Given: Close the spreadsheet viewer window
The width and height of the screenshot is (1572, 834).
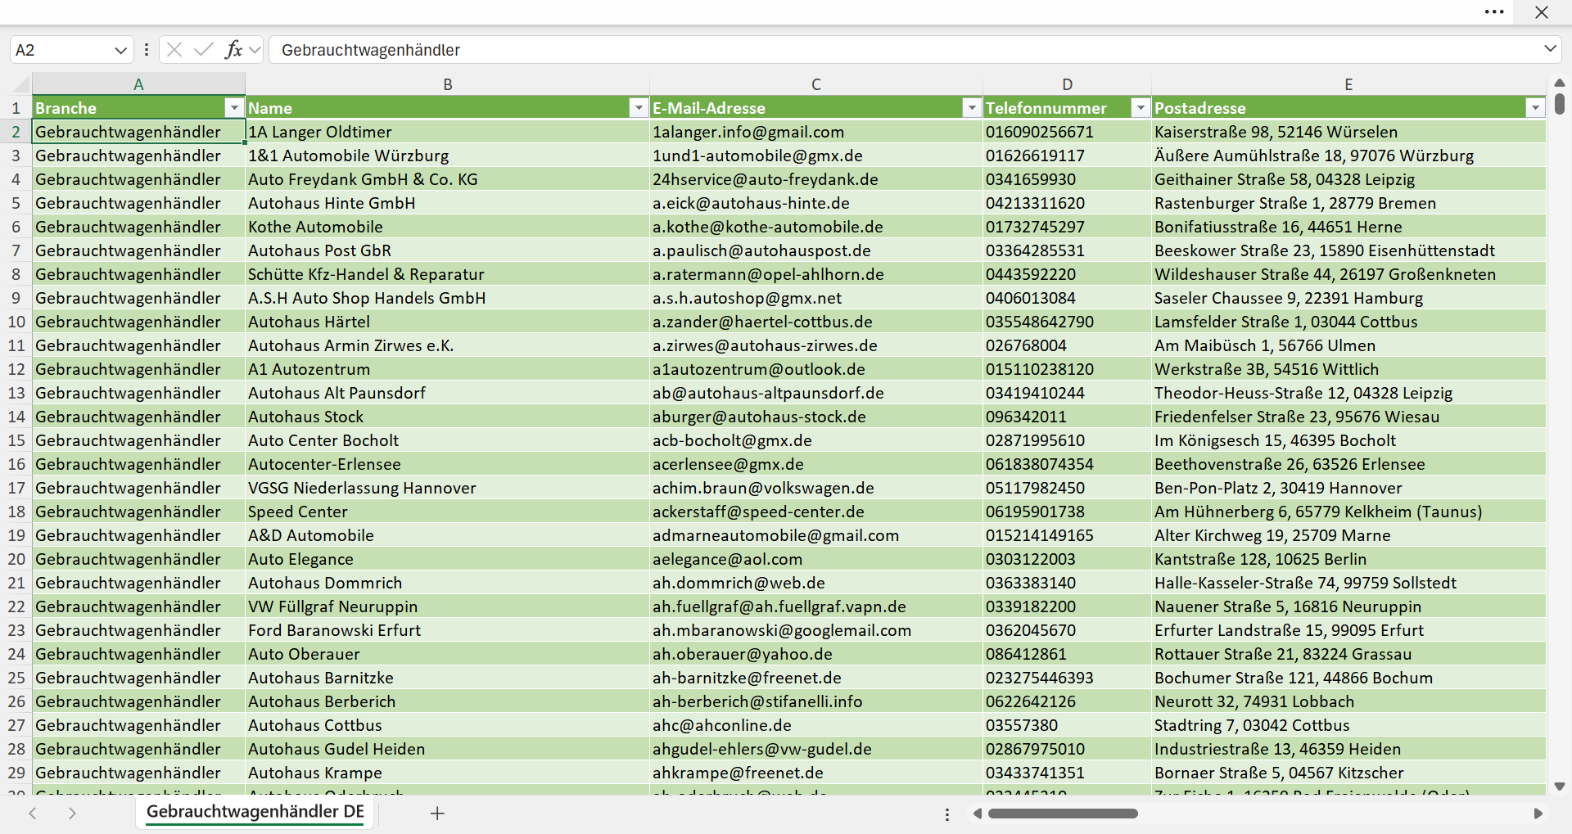Looking at the screenshot, I should point(1542,12).
